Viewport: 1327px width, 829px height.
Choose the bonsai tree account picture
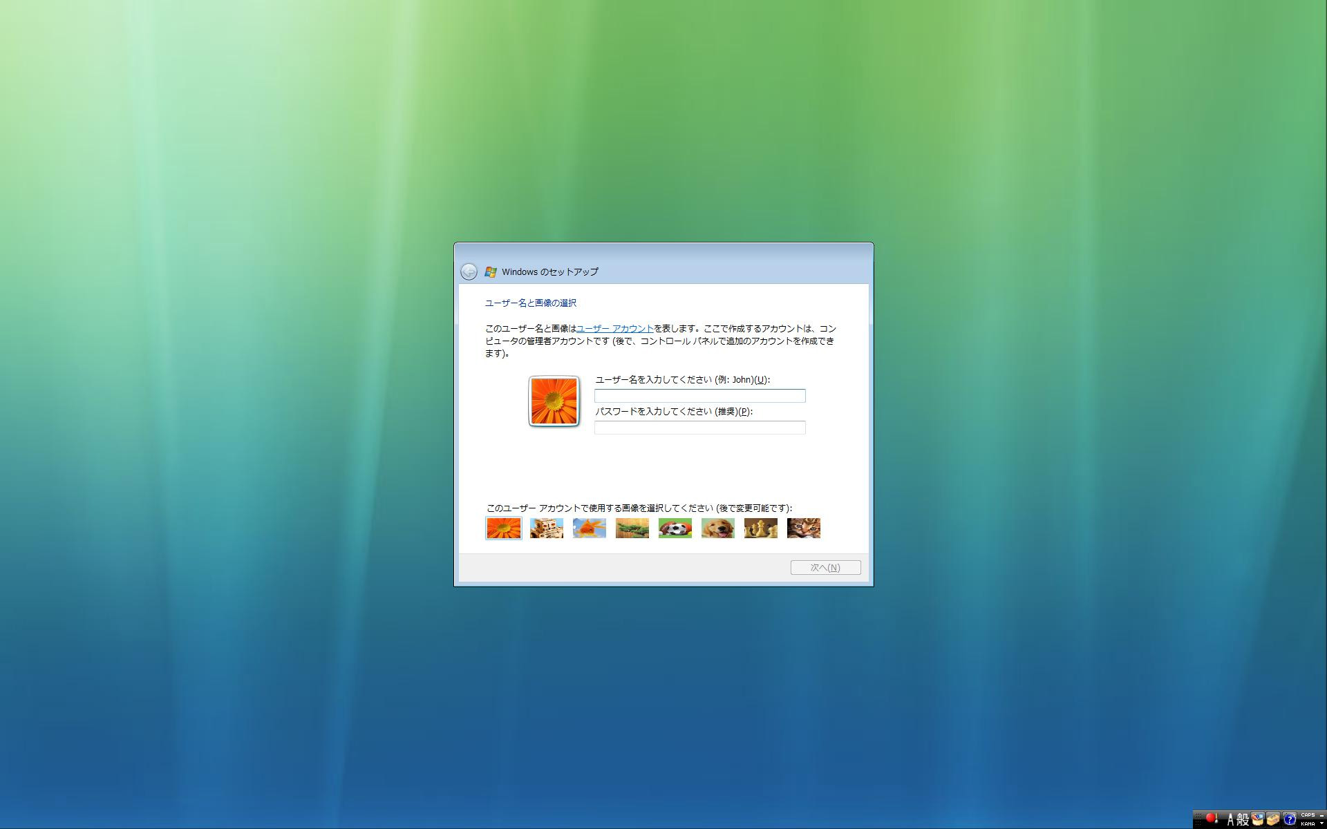pyautogui.click(x=632, y=528)
